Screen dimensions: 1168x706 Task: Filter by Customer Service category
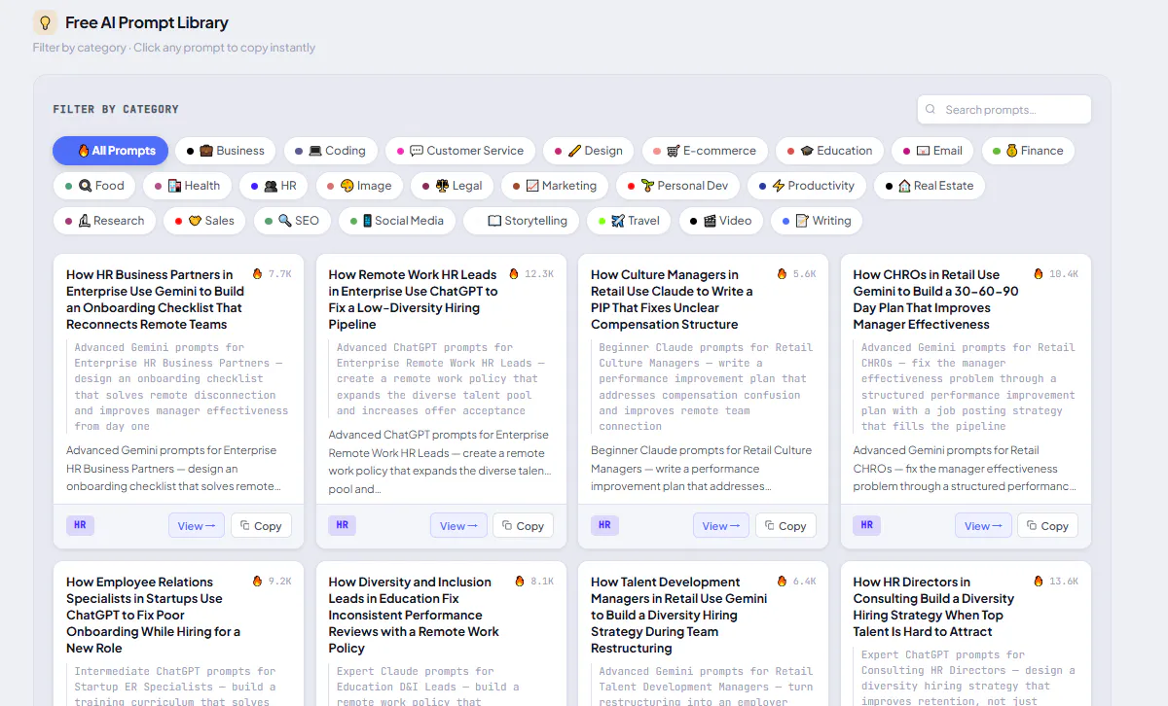click(460, 151)
